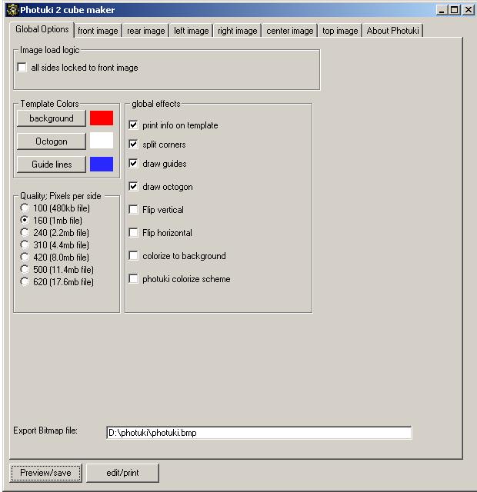
Task: Switch to the front image tab
Action: (x=98, y=31)
